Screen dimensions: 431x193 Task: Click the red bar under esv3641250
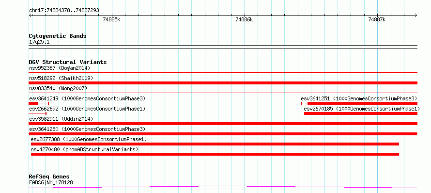click(223, 134)
